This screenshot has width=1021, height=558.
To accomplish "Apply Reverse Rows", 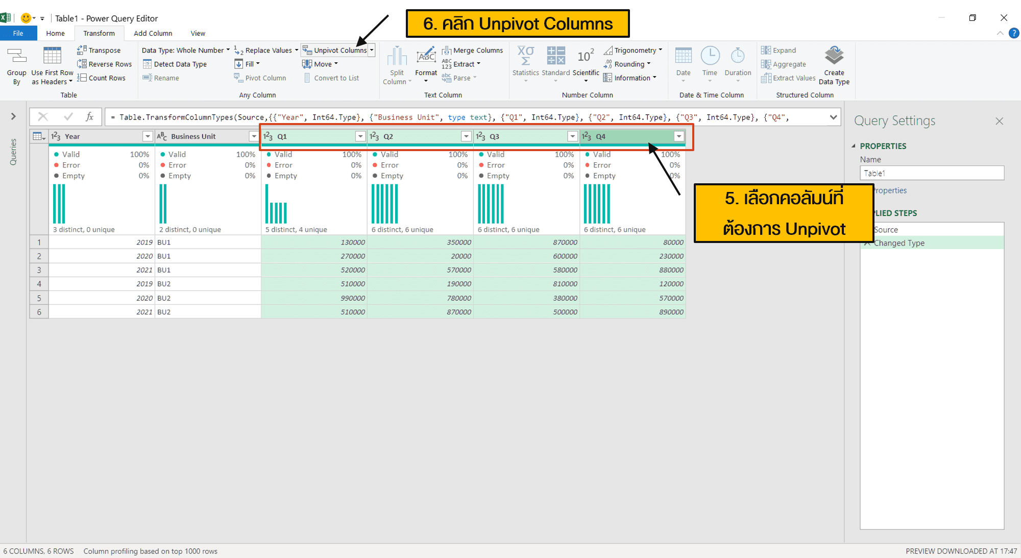I will click(x=104, y=63).
